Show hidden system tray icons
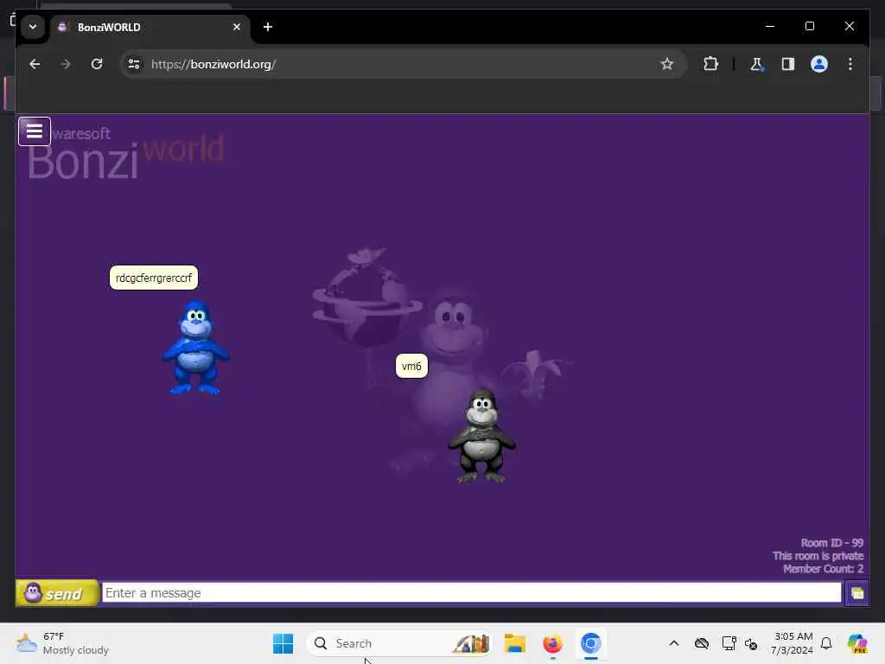The height and width of the screenshot is (664, 885). click(674, 643)
